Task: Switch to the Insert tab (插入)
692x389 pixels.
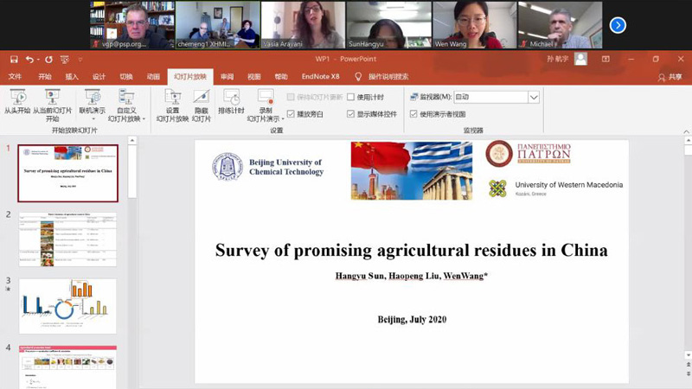Action: pyautogui.click(x=72, y=76)
